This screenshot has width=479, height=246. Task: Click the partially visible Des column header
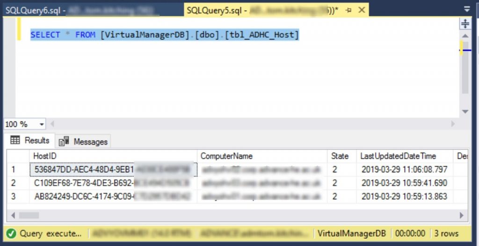462,156
